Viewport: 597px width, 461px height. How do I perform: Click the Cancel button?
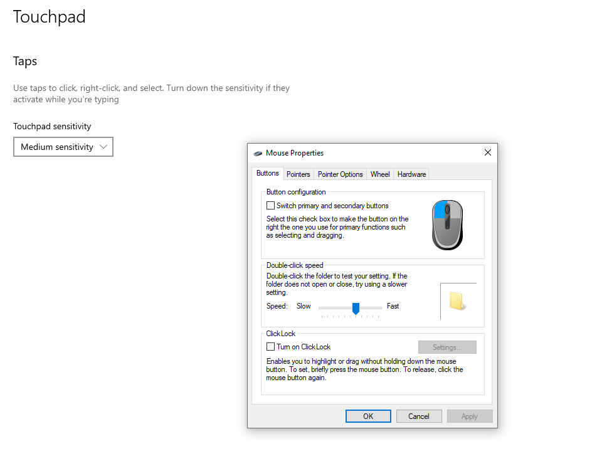coord(419,416)
